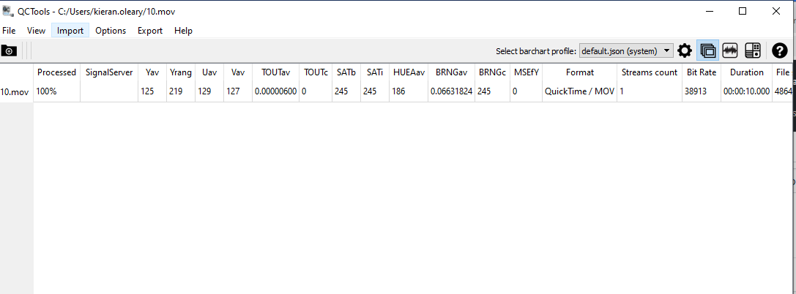Click the MSEfY column header
Viewport: 796px width, 294px height.
point(526,72)
